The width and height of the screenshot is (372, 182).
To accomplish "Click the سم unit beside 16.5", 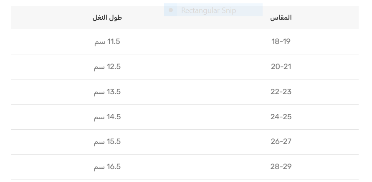I will [99, 167].
